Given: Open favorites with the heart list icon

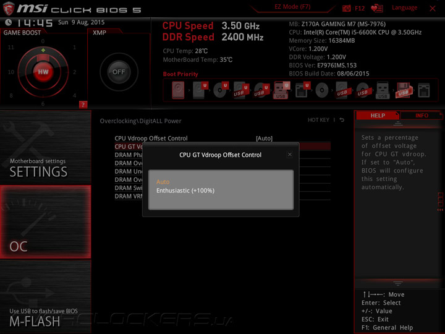Looking at the screenshot, I should tap(377, 8).
